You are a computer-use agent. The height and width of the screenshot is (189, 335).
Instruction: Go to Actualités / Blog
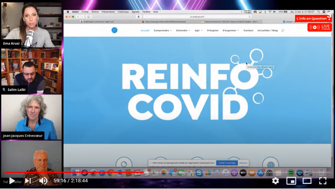[267, 31]
